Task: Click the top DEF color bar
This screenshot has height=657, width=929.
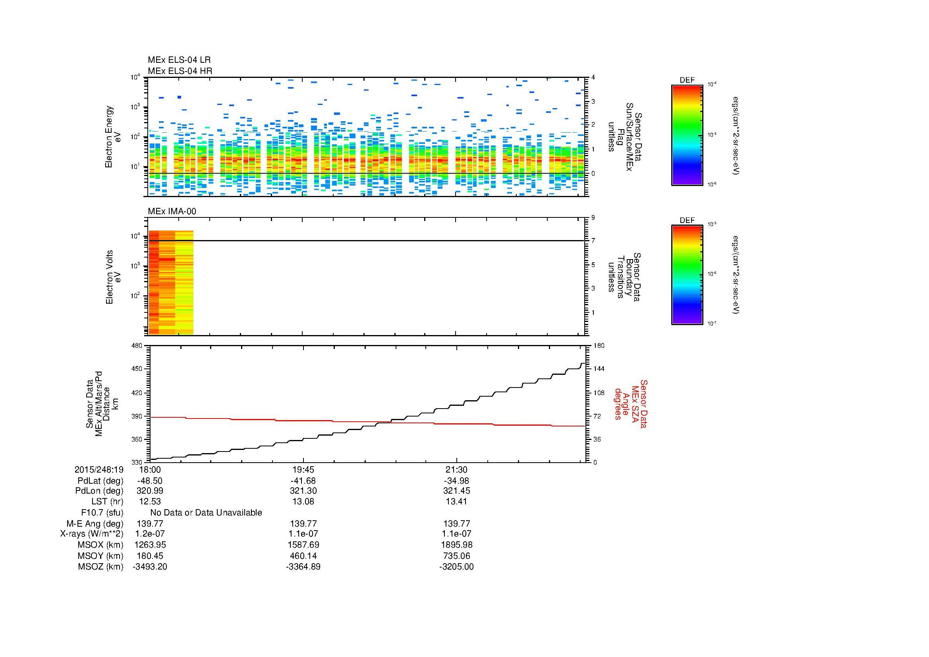Action: (x=687, y=135)
